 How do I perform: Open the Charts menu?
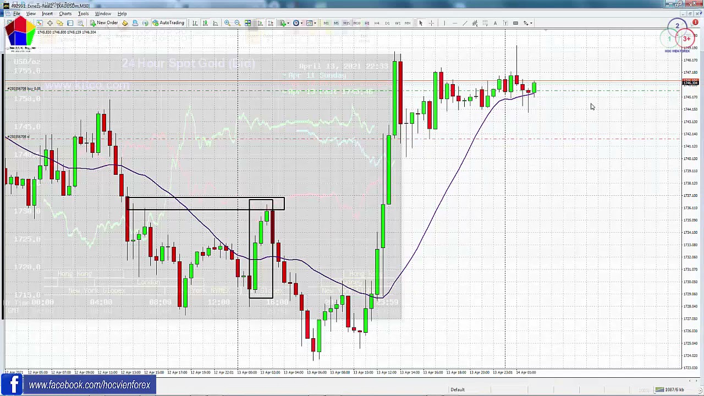click(x=65, y=14)
